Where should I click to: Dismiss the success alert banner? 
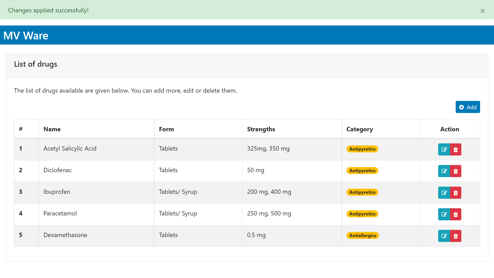(x=482, y=11)
